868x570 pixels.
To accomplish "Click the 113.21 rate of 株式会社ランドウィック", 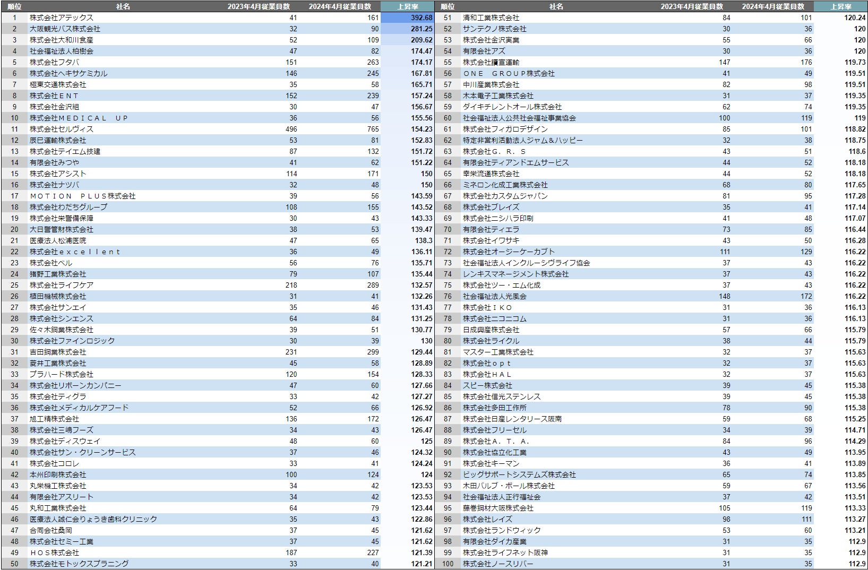I will tap(855, 530).
